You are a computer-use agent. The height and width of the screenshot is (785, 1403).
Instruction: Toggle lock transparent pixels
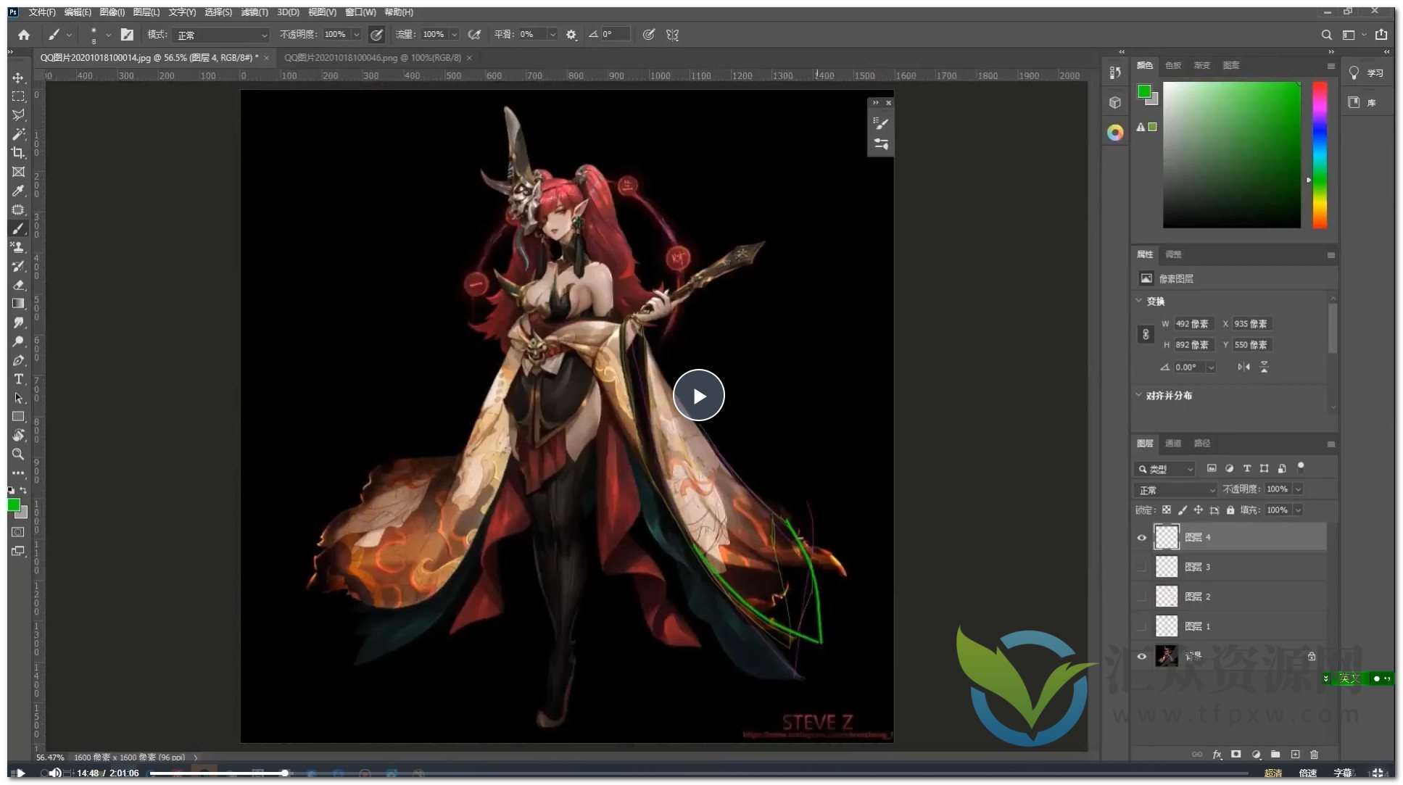tap(1166, 510)
